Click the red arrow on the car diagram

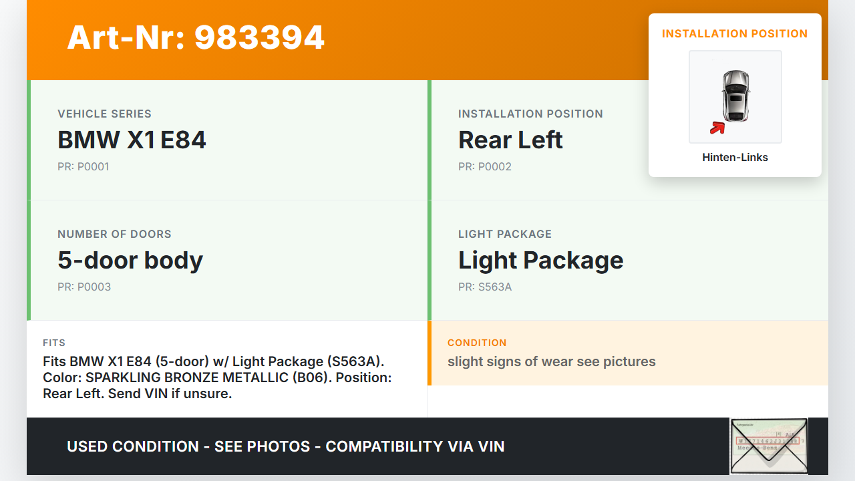pos(717,128)
